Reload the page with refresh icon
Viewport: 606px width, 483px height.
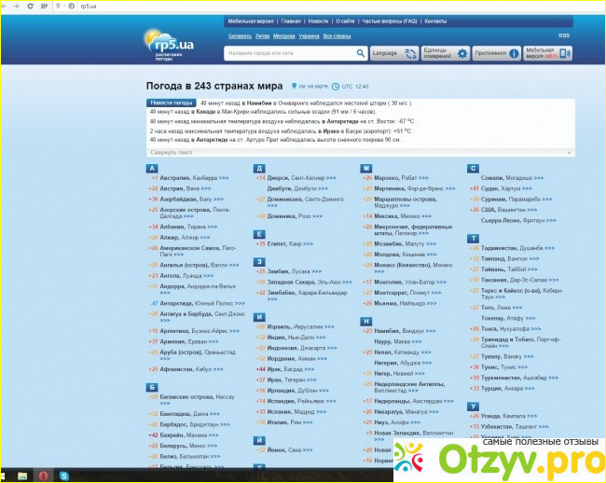pyautogui.click(x=30, y=7)
